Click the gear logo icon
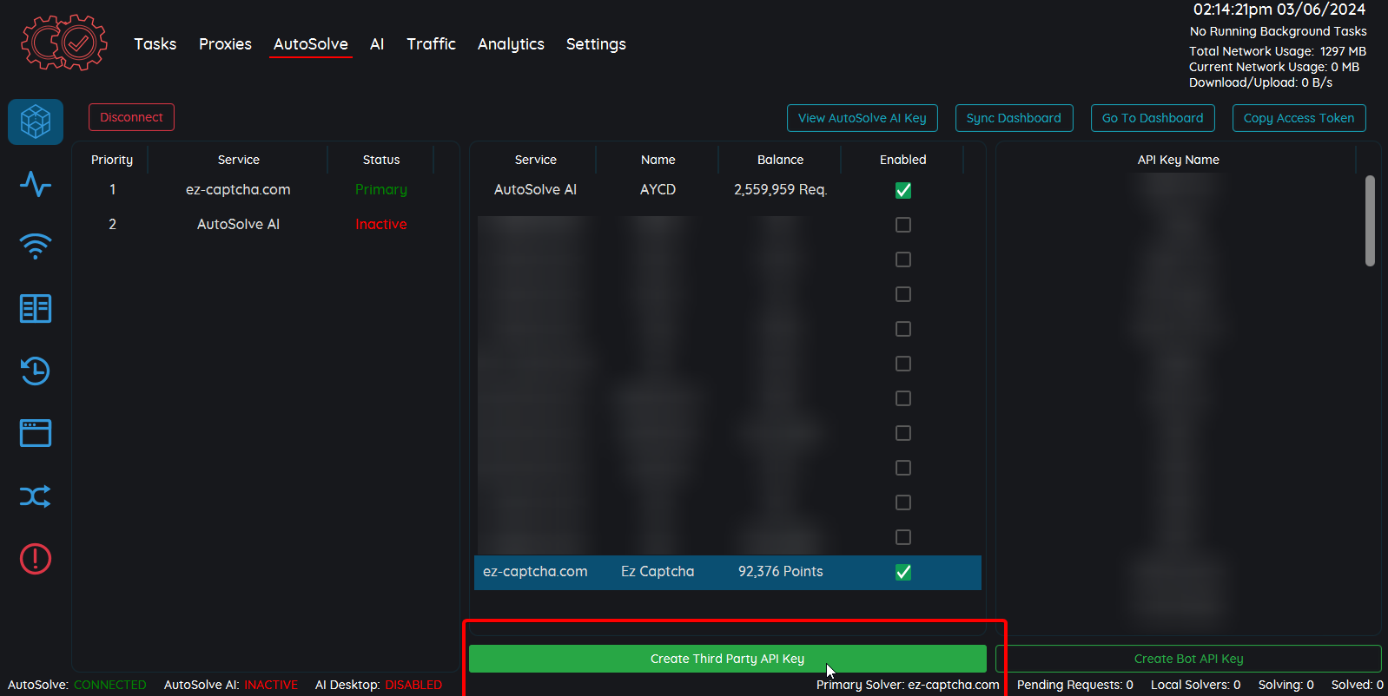The width and height of the screenshot is (1388, 696). [64, 43]
